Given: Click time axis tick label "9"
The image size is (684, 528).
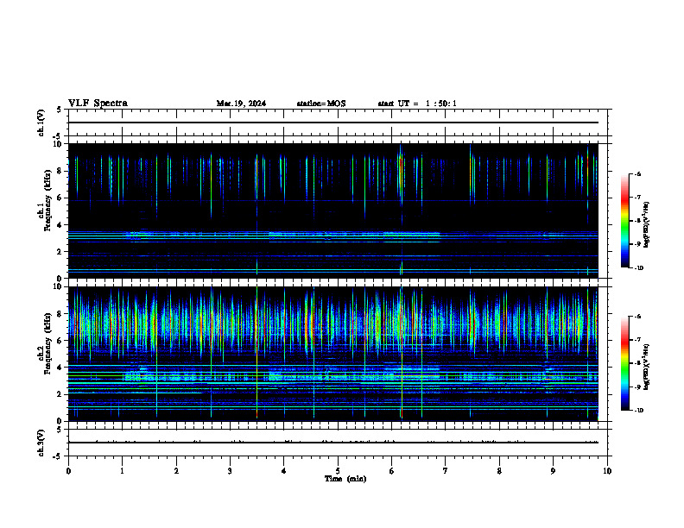Looking at the screenshot, I should point(553,470).
